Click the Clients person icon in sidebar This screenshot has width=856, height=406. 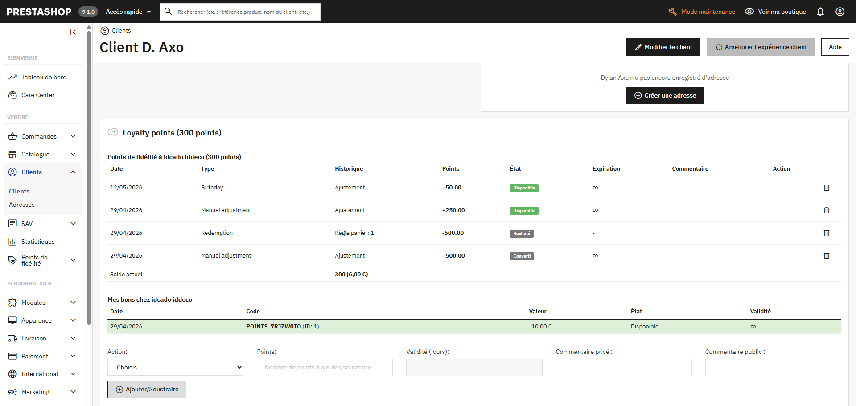[x=12, y=172]
